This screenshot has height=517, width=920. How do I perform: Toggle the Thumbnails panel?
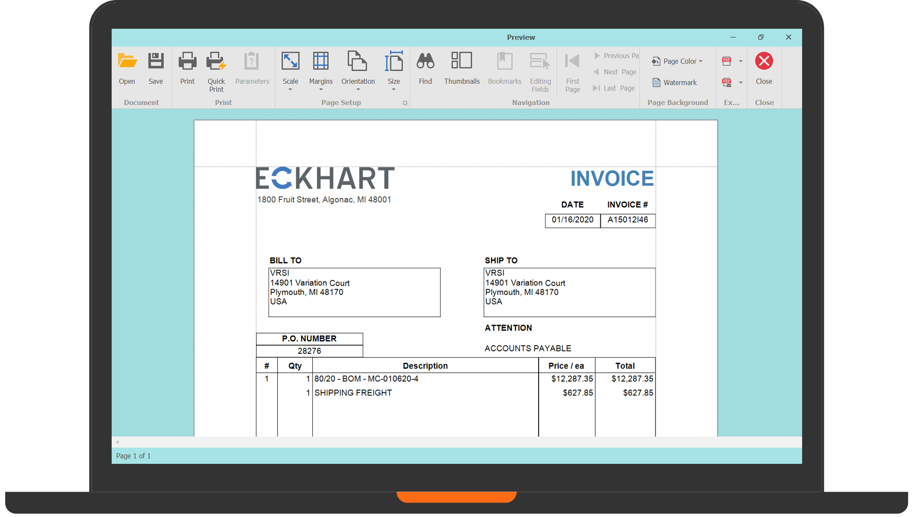pos(461,61)
